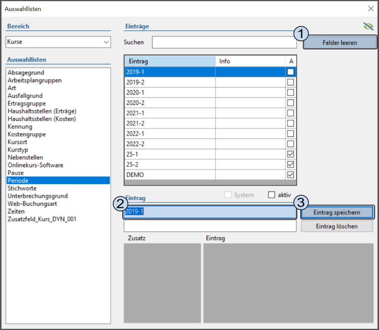
Task: Save entry with Eintrag speichern
Action: point(337,213)
